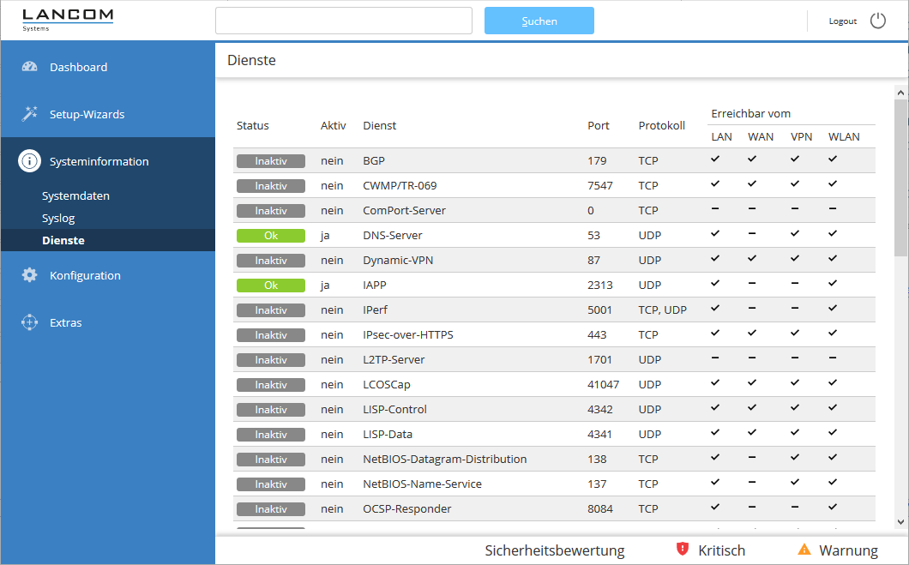This screenshot has height=565, width=909.
Task: Expand the Konfiguration menu section
Action: tap(85, 275)
